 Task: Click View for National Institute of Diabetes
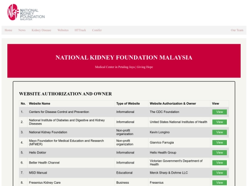[220, 122]
